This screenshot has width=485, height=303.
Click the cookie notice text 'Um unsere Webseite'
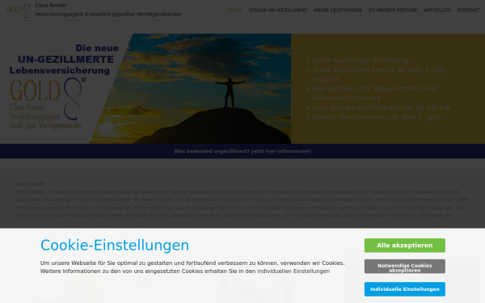coord(192,267)
